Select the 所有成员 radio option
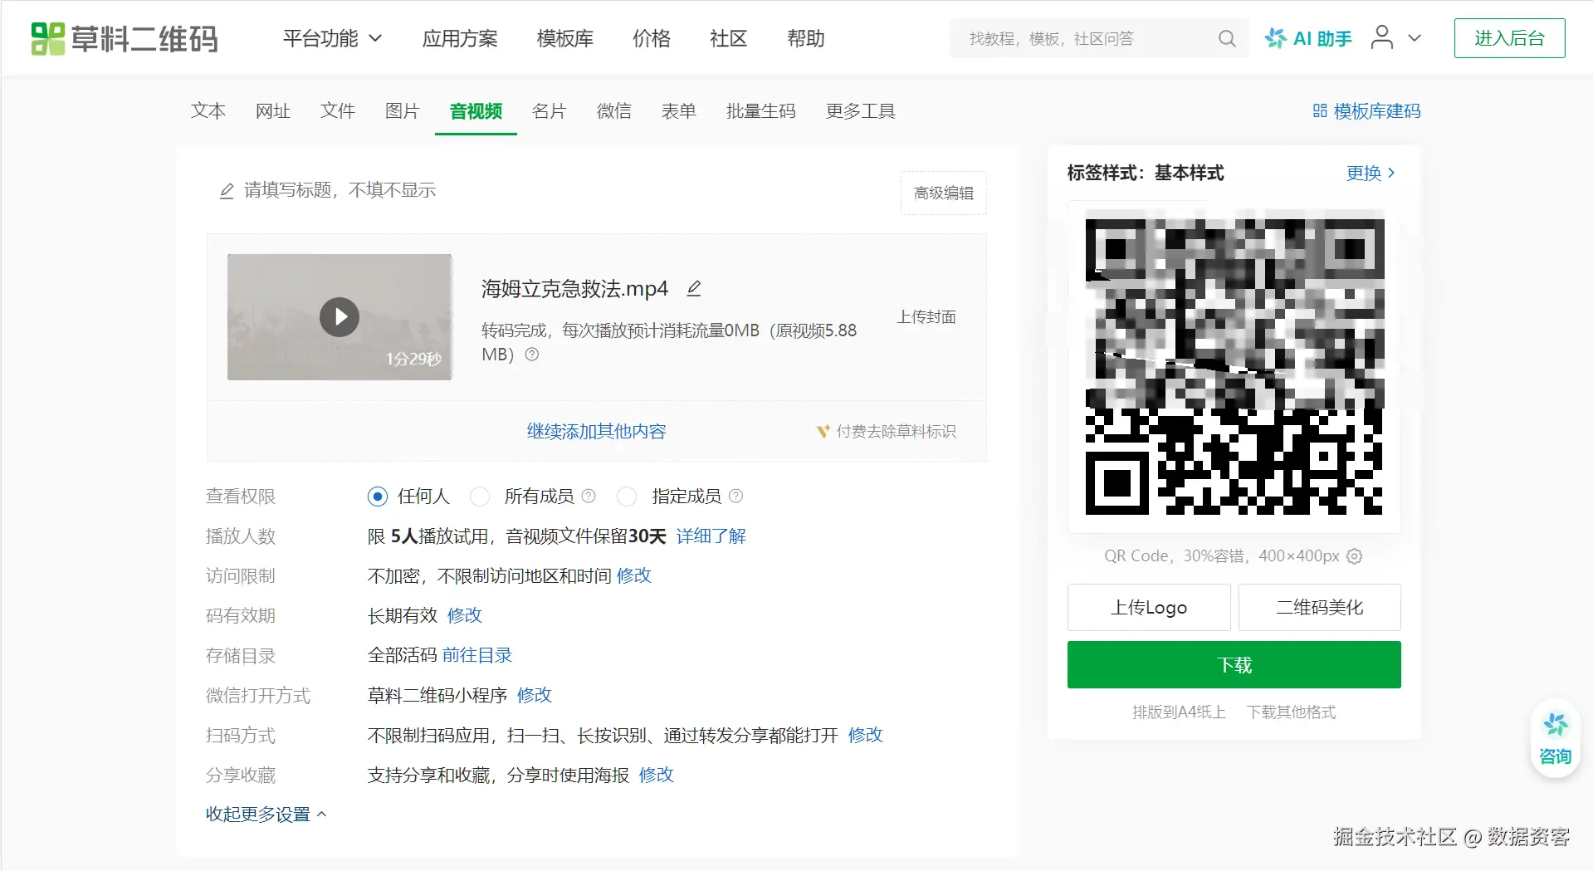 point(480,497)
